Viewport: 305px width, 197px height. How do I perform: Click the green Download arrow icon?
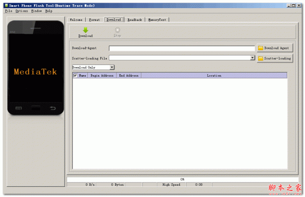[x=85, y=30]
